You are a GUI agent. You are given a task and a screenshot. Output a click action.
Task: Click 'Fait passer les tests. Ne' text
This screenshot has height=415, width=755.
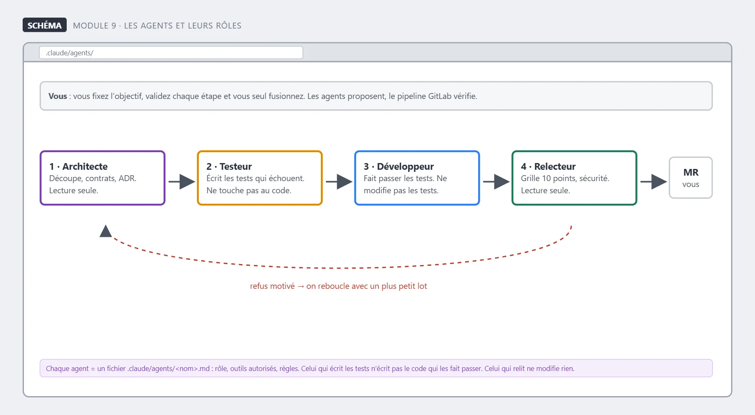tap(405, 178)
